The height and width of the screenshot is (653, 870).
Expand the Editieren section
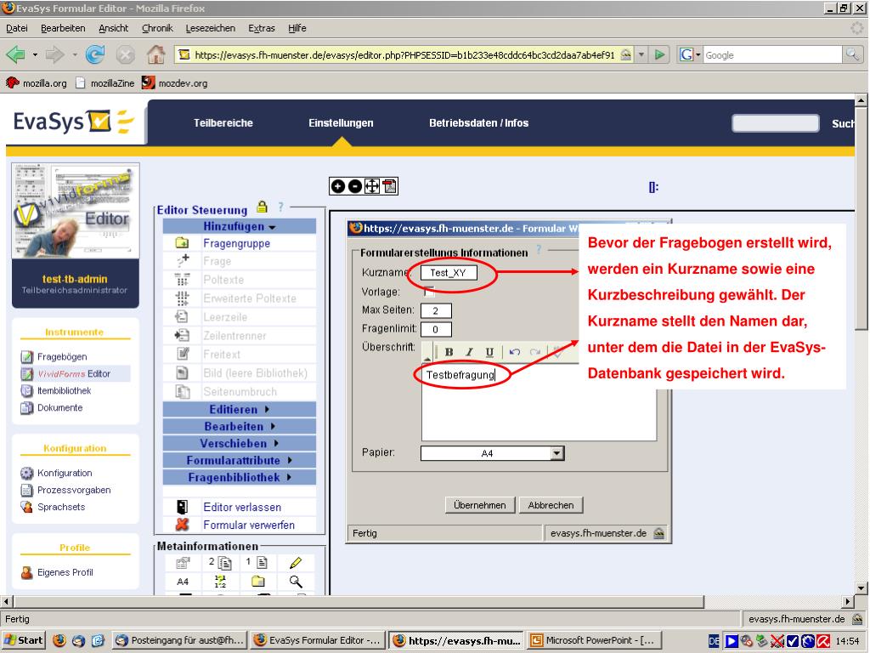tap(239, 409)
